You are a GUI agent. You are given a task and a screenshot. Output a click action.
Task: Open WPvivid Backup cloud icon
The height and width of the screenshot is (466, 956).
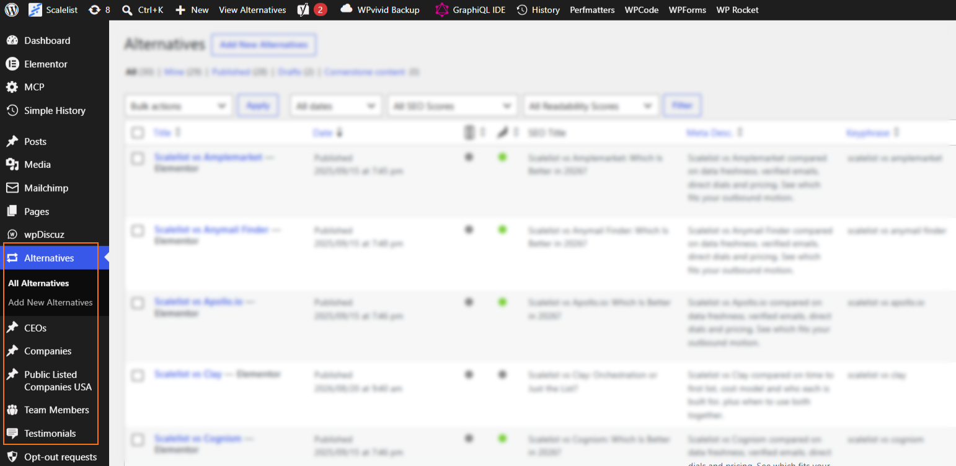[380, 10]
